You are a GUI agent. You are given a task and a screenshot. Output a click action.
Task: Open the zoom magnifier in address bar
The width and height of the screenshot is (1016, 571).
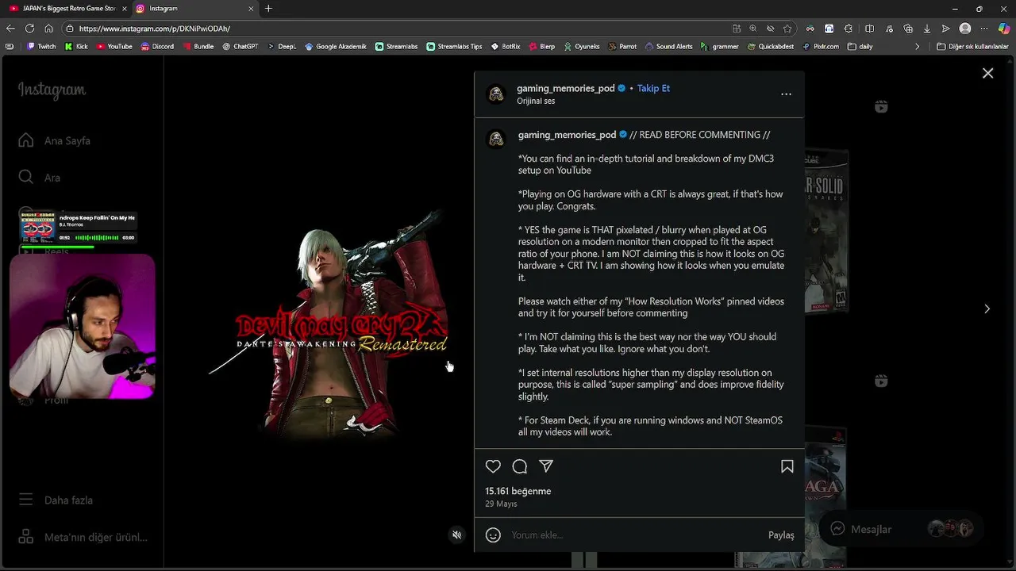[x=753, y=29]
